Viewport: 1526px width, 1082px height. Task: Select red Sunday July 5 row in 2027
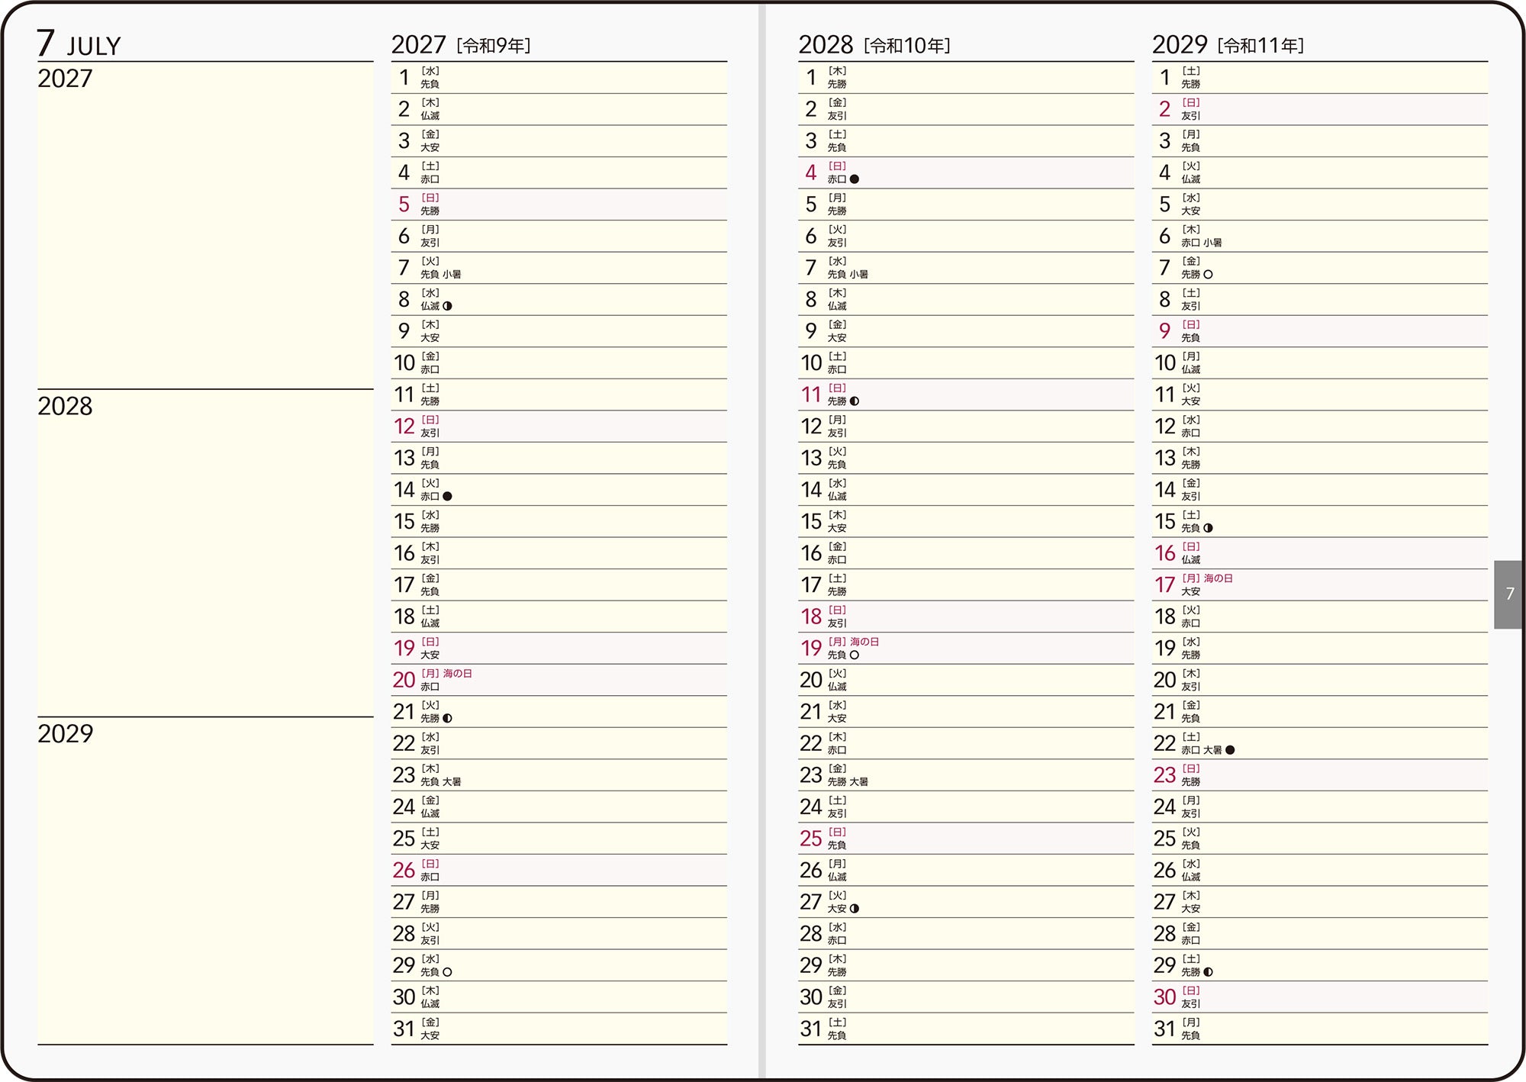[x=559, y=204]
